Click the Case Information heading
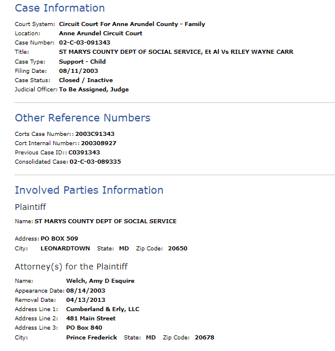This screenshot has width=335, height=351. [x=59, y=8]
